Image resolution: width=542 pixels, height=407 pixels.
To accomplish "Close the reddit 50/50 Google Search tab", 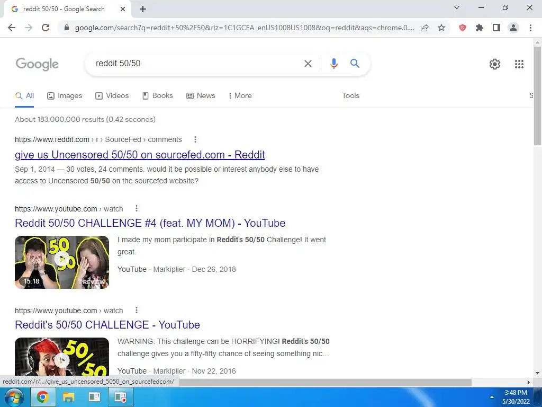I will click(x=123, y=10).
